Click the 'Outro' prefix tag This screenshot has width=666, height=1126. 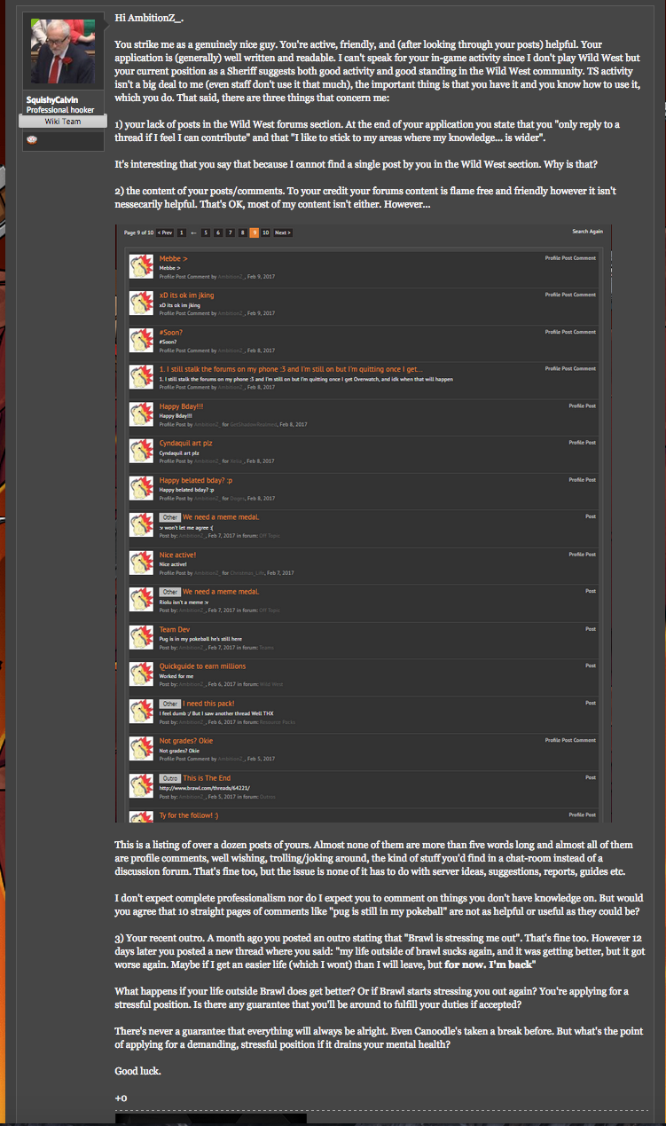pos(170,777)
